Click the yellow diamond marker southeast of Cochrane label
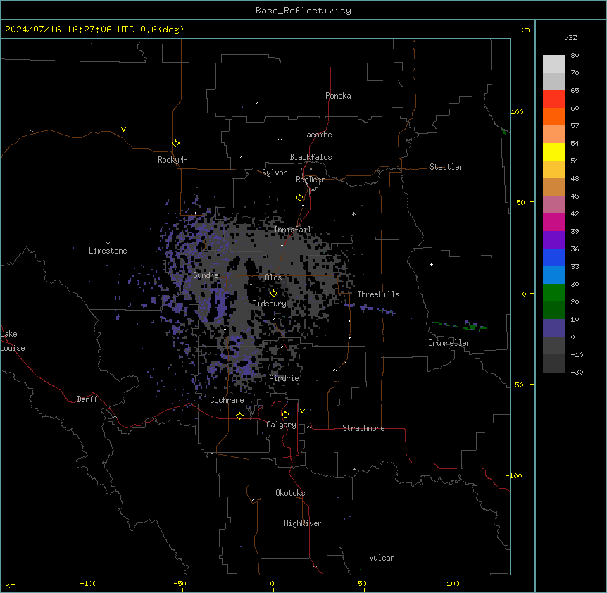This screenshot has width=607, height=593. [239, 416]
